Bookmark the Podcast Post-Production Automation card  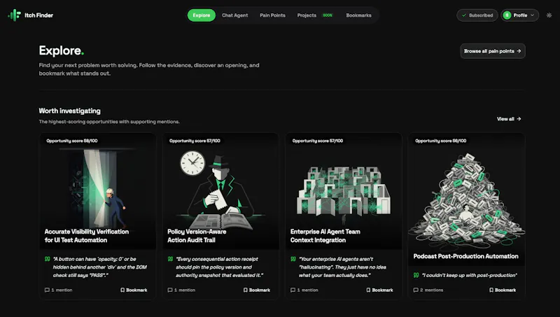coord(503,290)
